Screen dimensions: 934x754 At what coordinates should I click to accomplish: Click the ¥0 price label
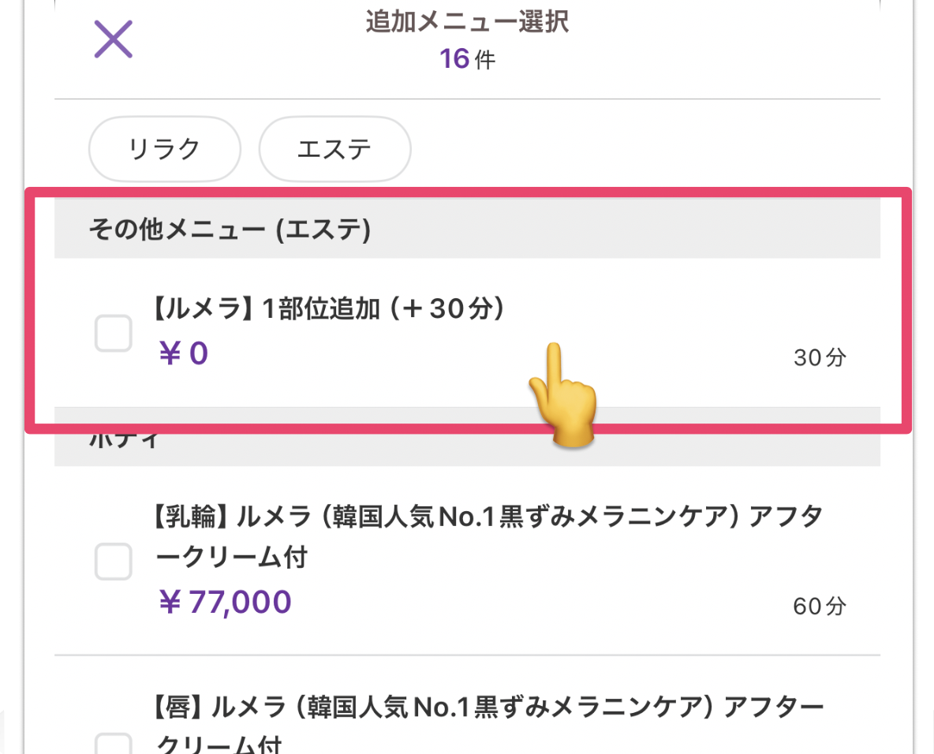(183, 353)
